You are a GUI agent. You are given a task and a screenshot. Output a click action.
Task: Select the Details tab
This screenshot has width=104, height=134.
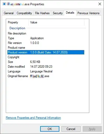coord(70,13)
